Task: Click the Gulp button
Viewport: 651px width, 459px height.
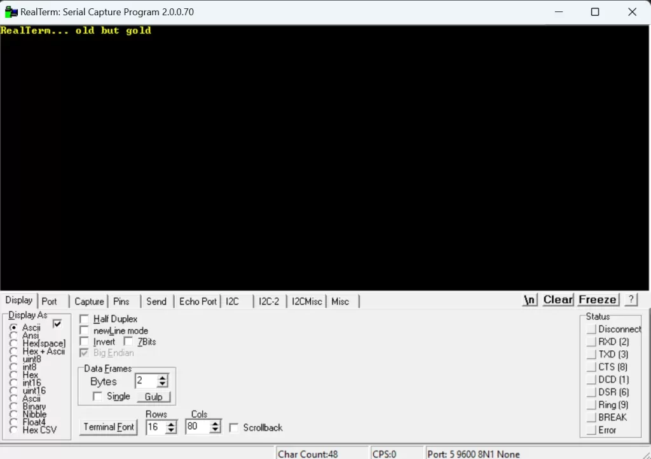Action: point(154,397)
